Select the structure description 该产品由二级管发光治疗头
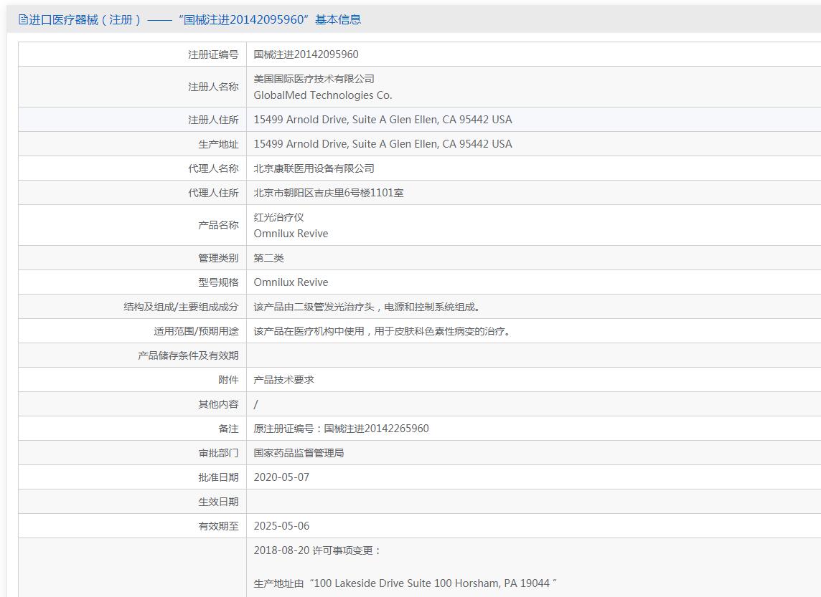Screen dimensions: 821x597 [x=314, y=307]
